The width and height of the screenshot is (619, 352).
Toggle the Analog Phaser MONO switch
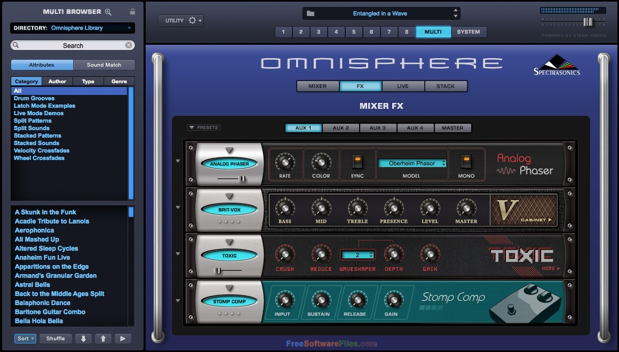pos(466,162)
